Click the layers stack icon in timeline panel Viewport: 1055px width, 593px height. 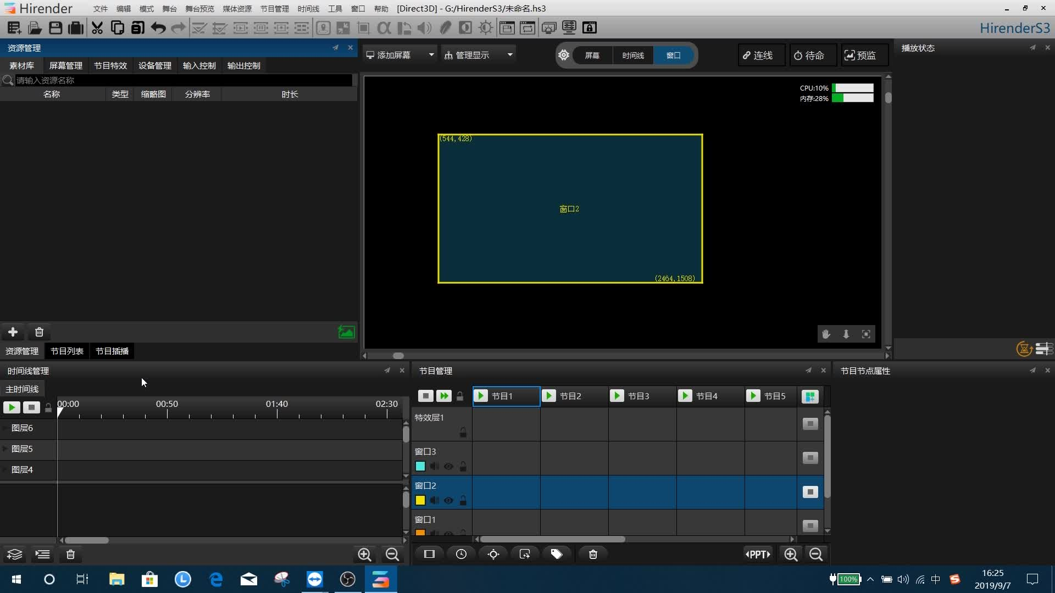coord(14,555)
